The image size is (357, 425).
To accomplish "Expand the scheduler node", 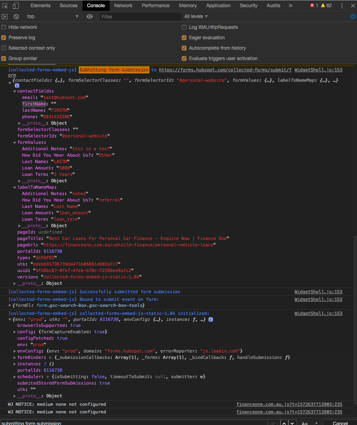I will pyautogui.click(x=15, y=377).
